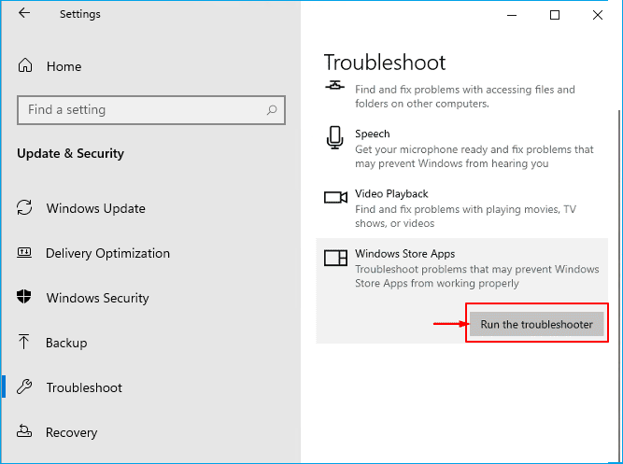Click the Windows Security shield icon
623x464 pixels.
coord(25,298)
